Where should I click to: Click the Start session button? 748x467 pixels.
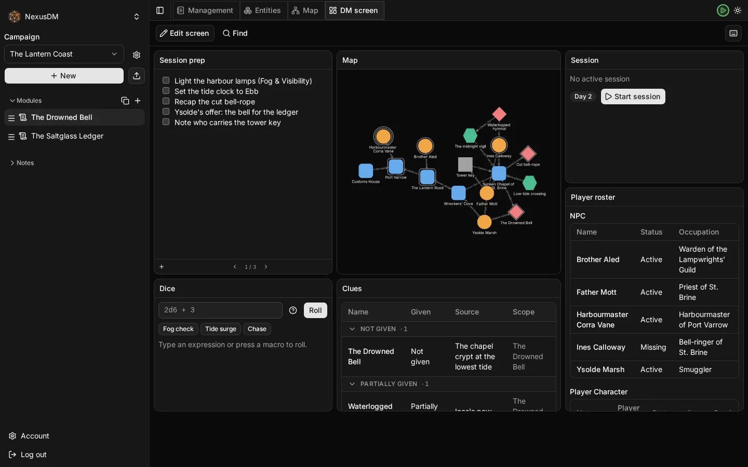(633, 97)
